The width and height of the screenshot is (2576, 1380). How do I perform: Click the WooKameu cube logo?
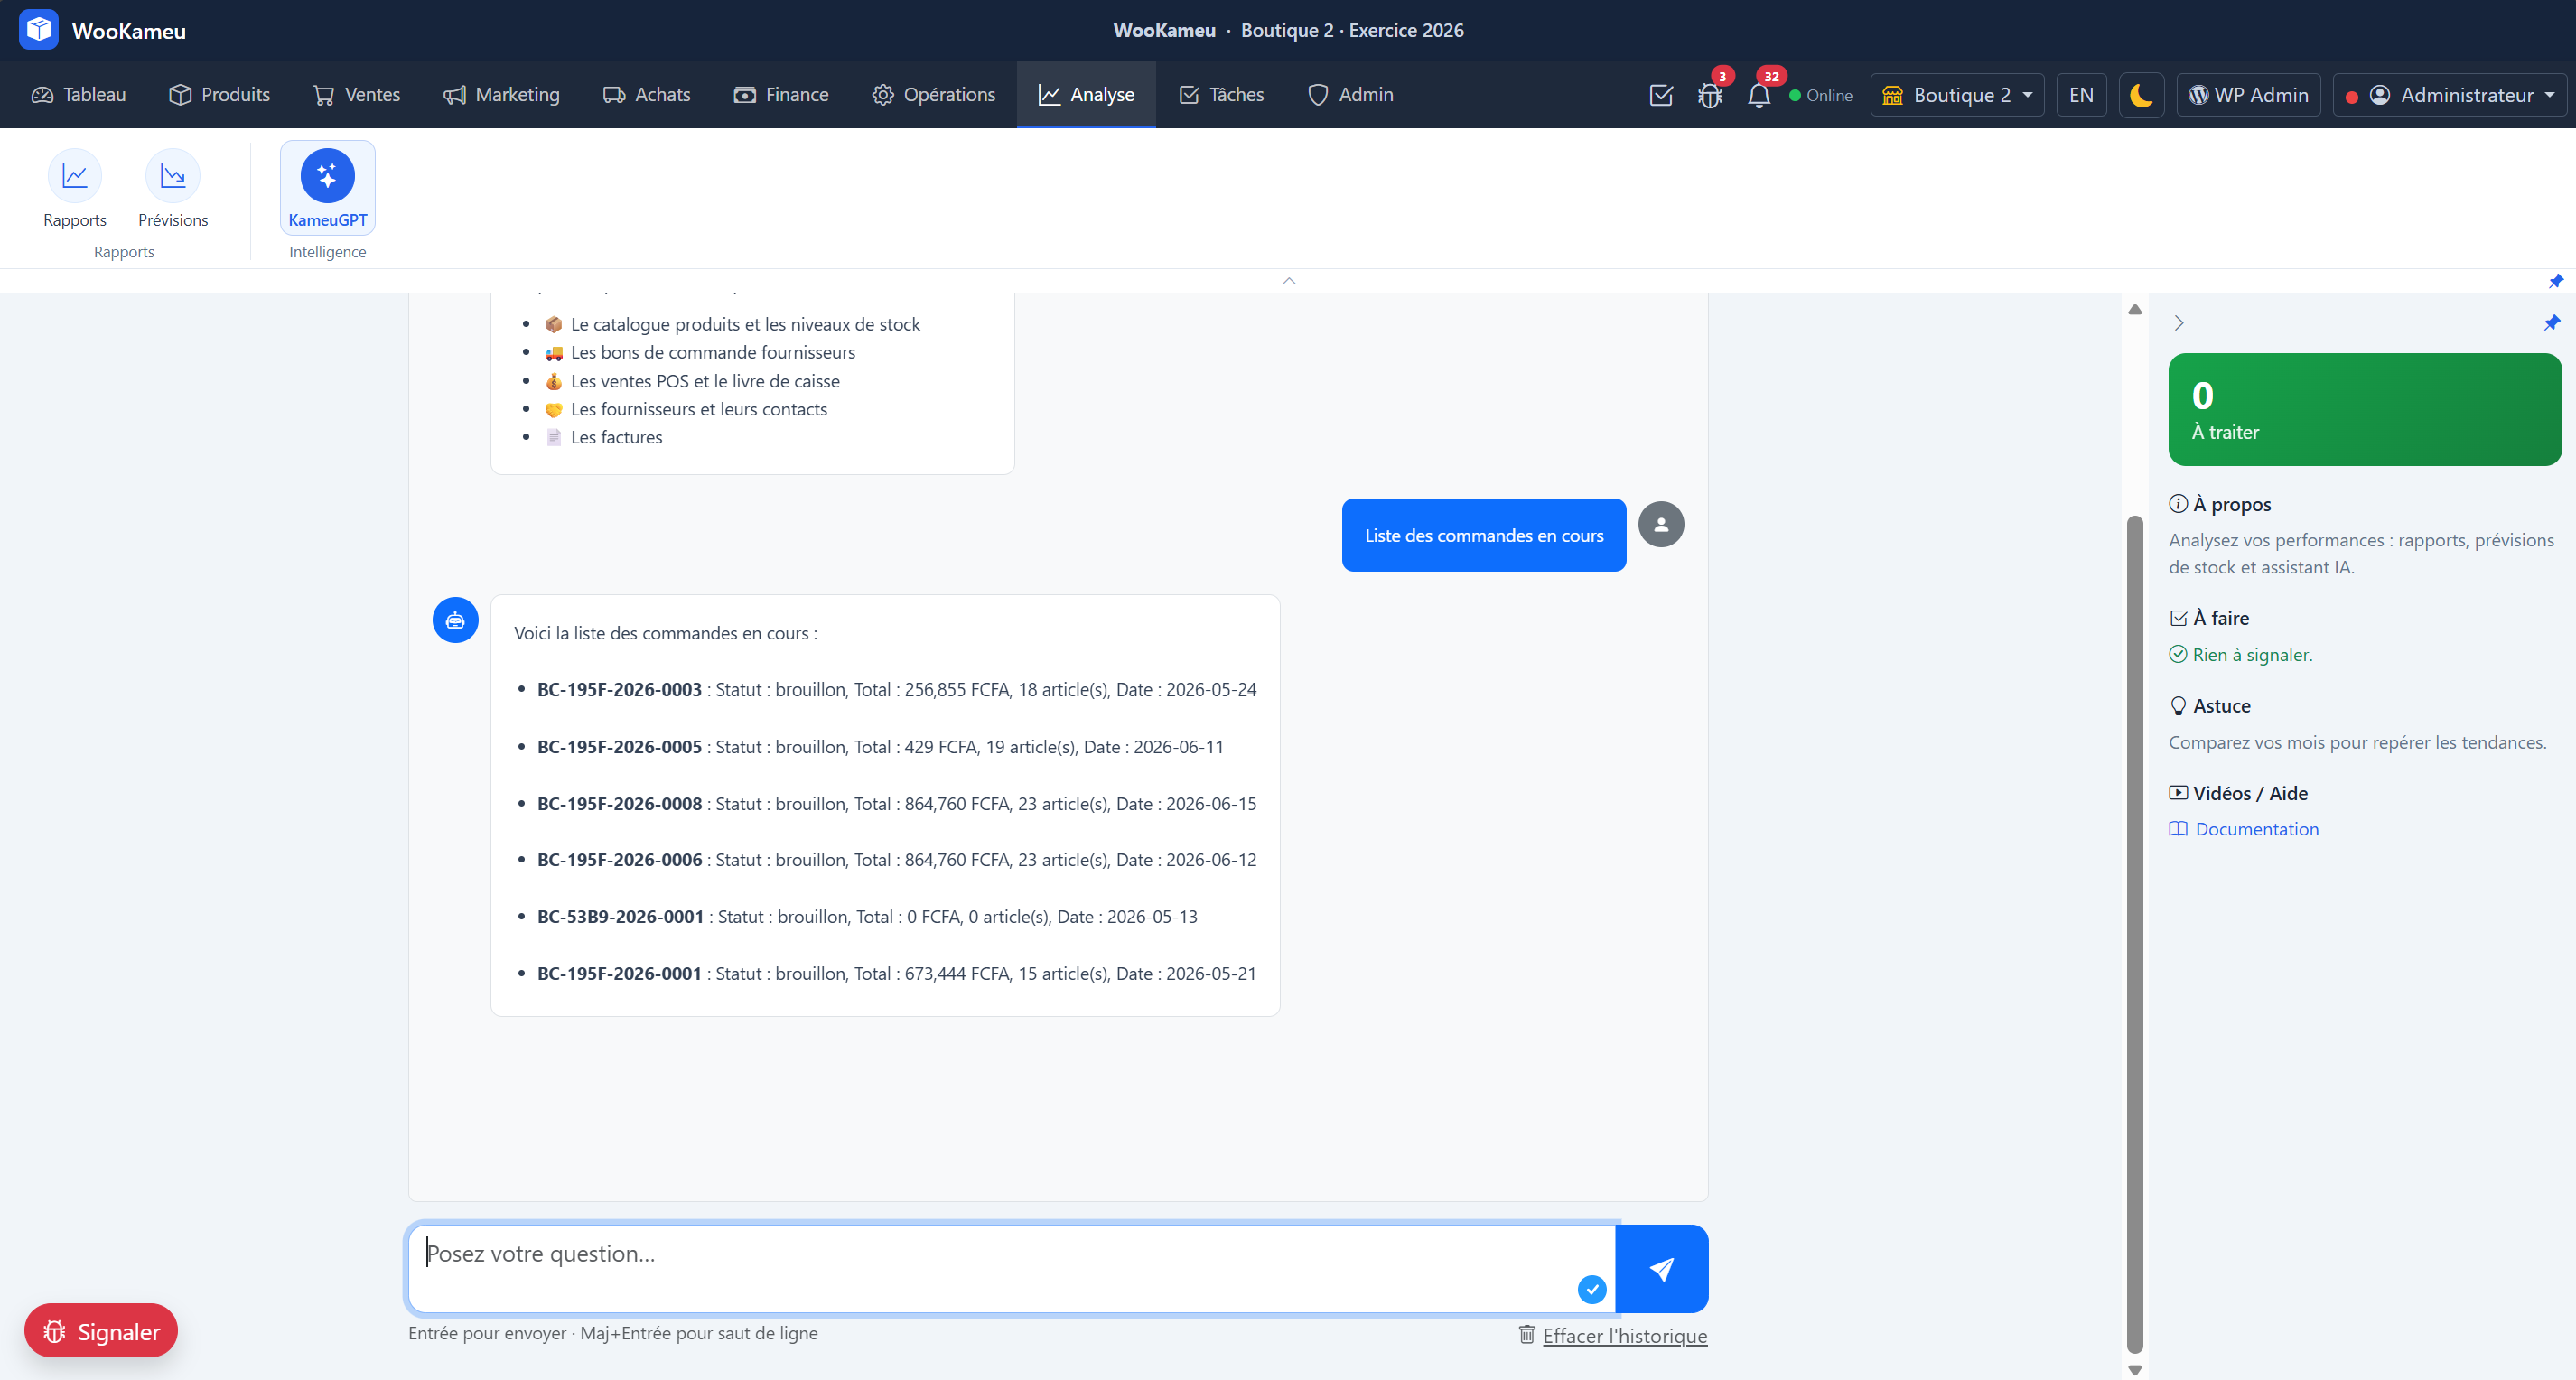coord(39,30)
